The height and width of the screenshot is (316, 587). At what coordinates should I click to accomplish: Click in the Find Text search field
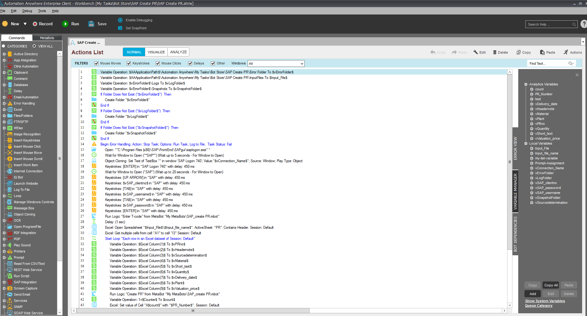point(548,64)
